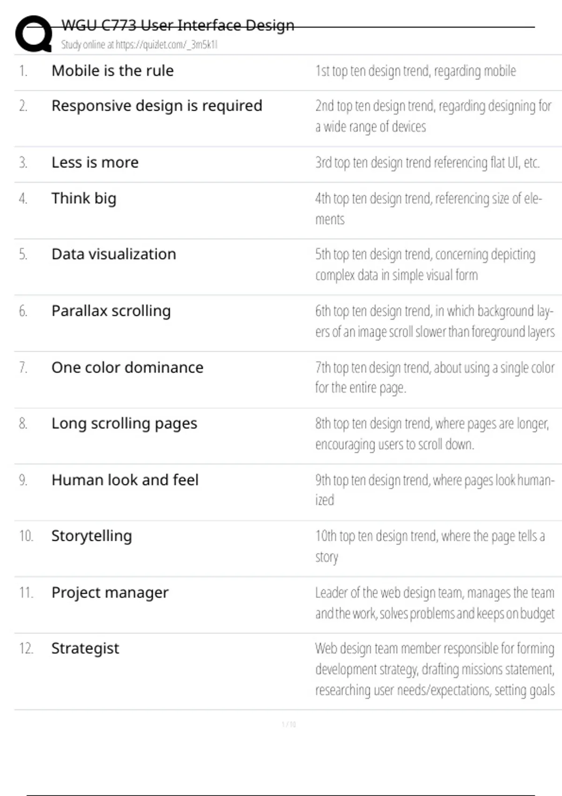Image resolution: width=562 pixels, height=796 pixels.
Task: Click the "Long scrolling pages" term
Action: point(124,424)
